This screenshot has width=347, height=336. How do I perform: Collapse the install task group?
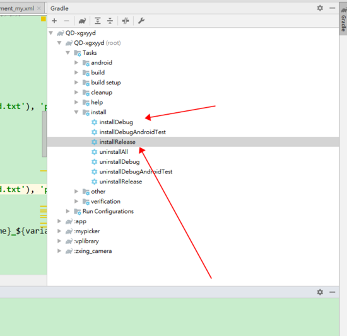pos(76,112)
